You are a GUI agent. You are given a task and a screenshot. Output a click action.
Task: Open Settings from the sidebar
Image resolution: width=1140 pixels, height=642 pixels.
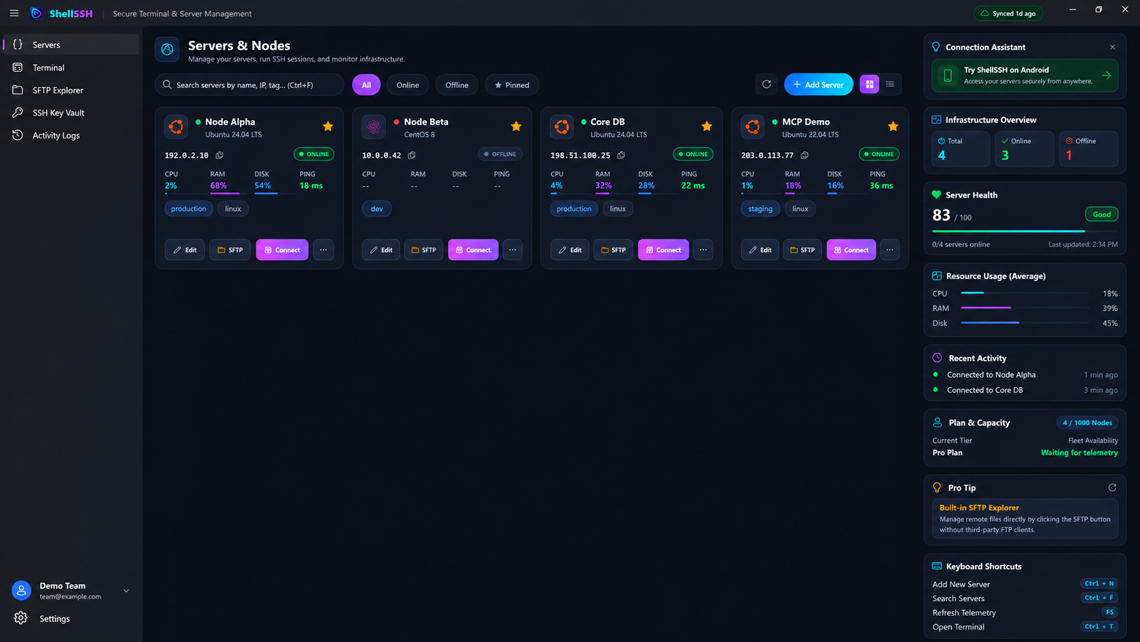(x=71, y=618)
